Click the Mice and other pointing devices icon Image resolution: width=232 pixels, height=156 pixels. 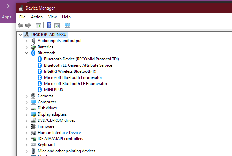pos(33,151)
